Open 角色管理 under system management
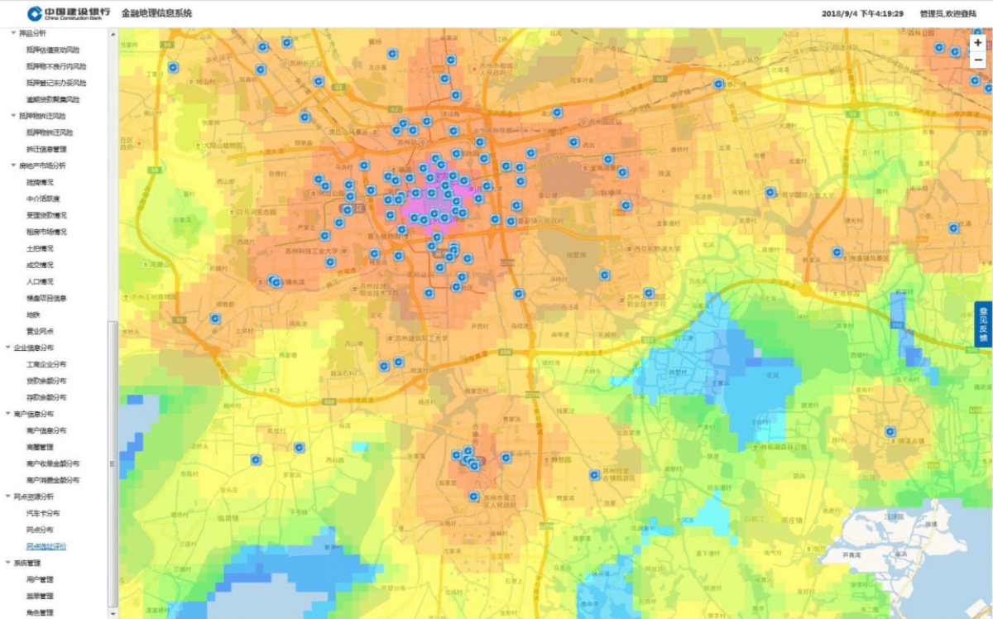993x619 pixels. click(x=40, y=612)
